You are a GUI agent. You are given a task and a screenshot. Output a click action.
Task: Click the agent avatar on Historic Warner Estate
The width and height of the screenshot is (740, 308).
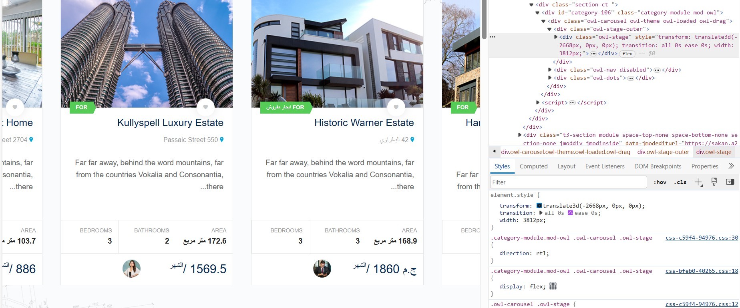(x=322, y=269)
